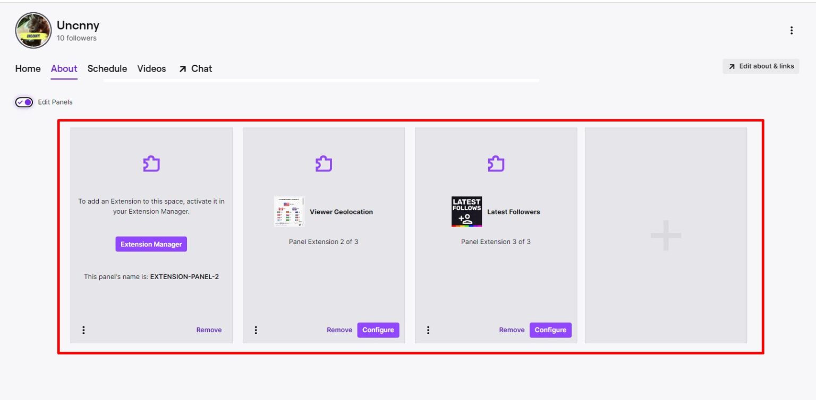Click the Uncnny profile avatar
816x400 pixels.
point(33,30)
